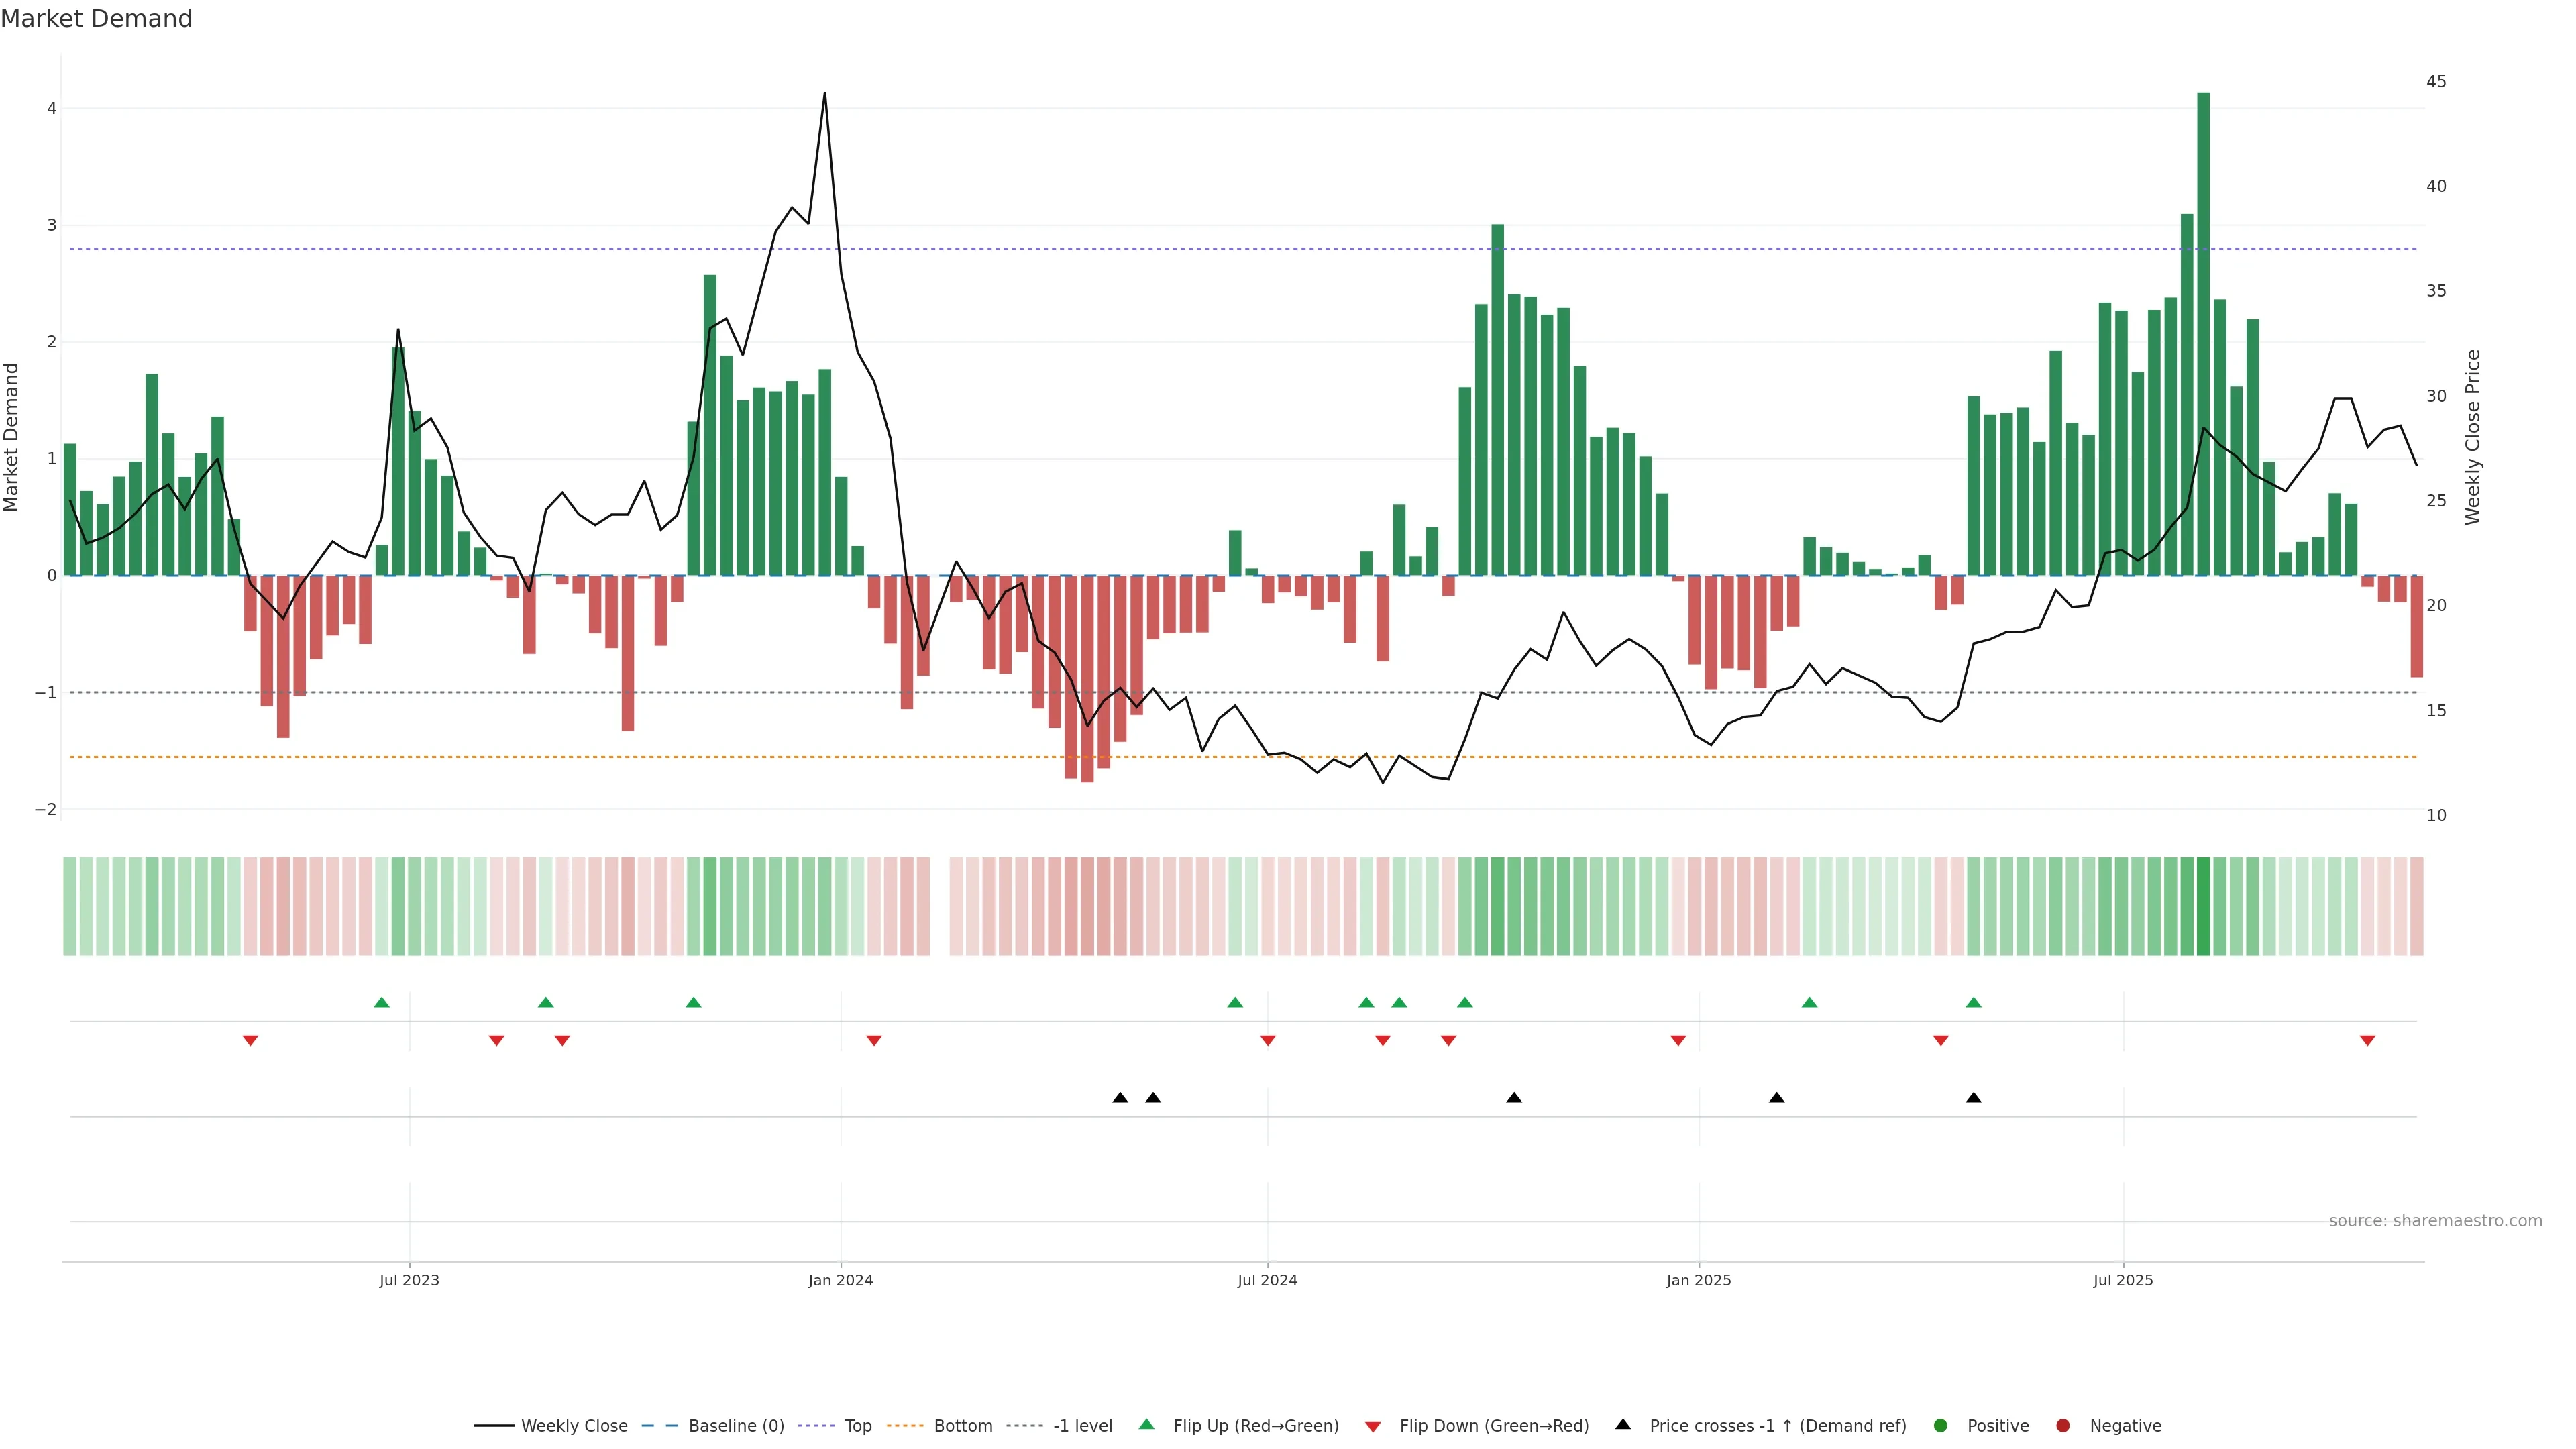This screenshot has width=2576, height=1449.
Task: Click the rightmost red flip-down triangle marker
Action: [x=2367, y=1041]
